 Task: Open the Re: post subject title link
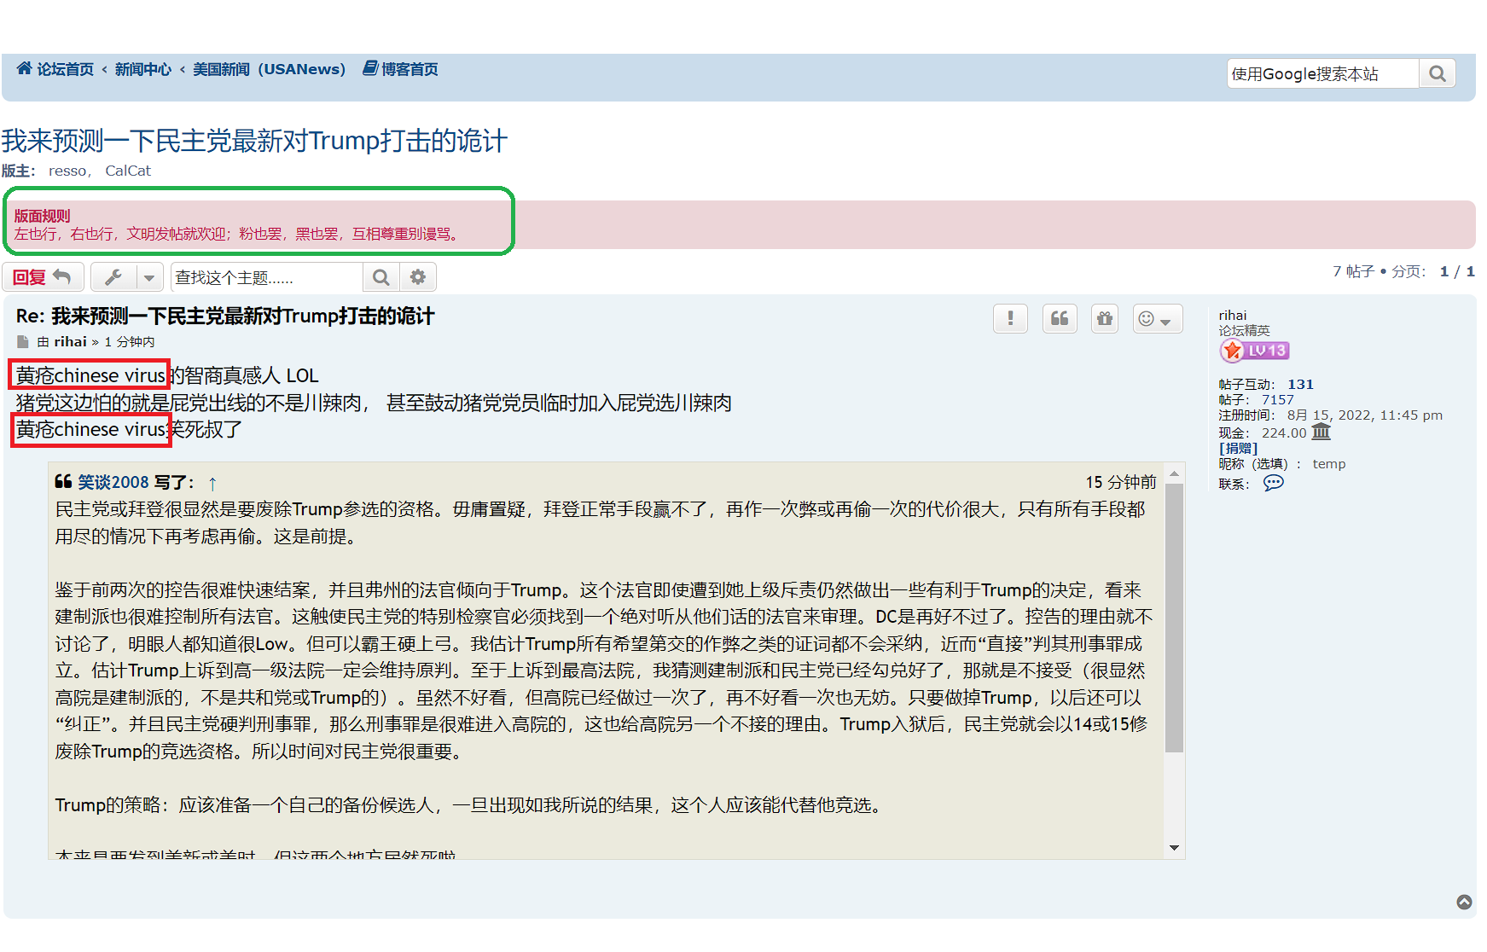coord(225,316)
